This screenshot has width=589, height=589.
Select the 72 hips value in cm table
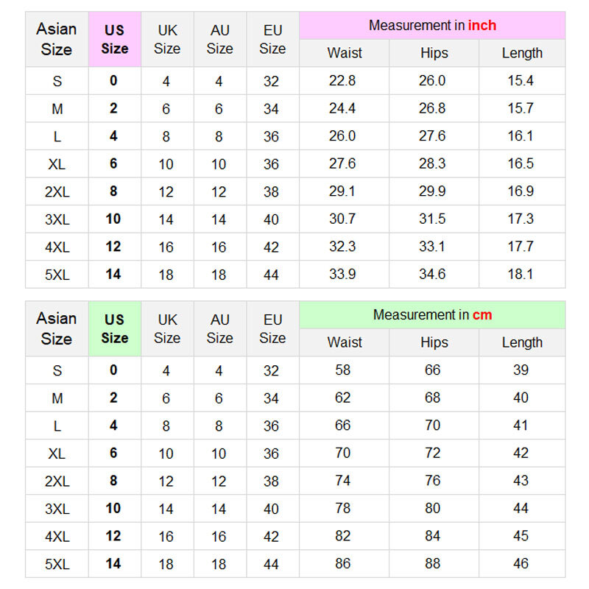(x=432, y=453)
